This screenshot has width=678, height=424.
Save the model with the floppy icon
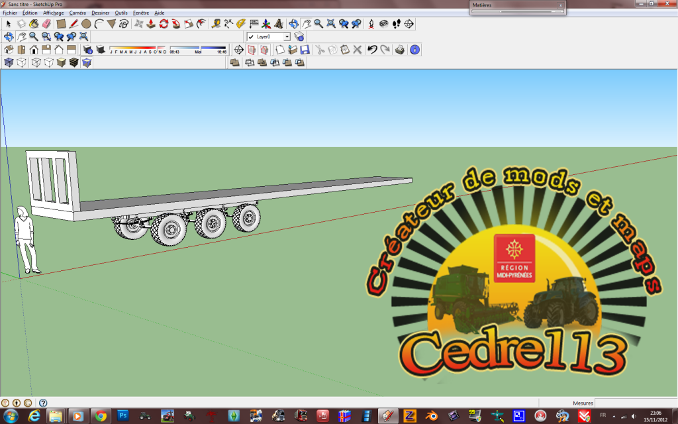pyautogui.click(x=305, y=50)
